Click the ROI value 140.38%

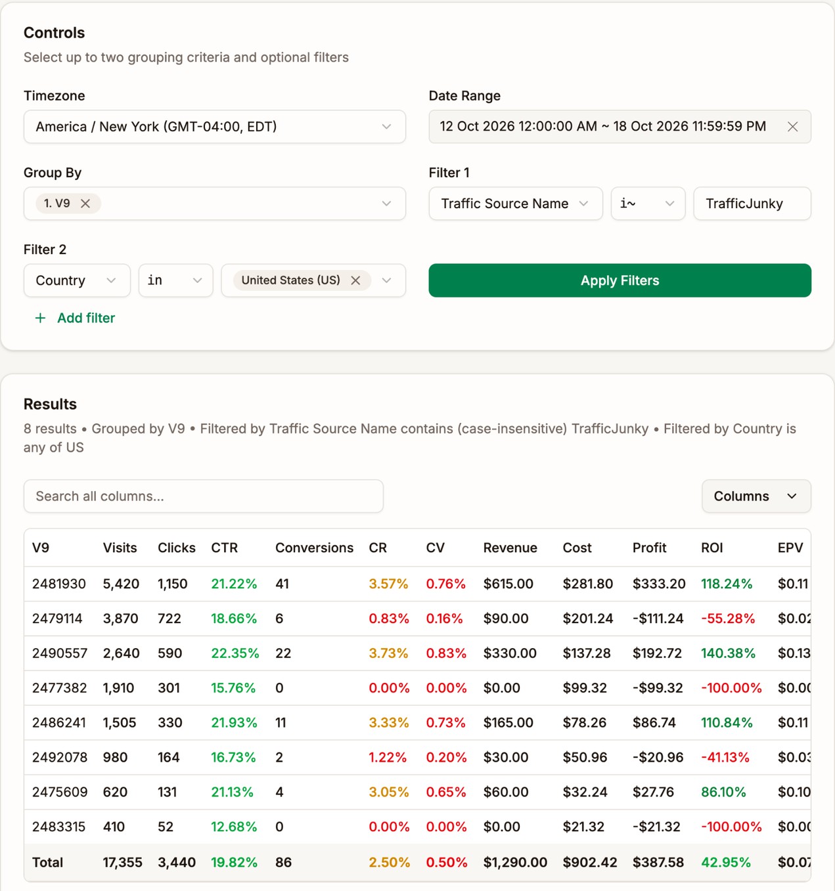tap(728, 653)
